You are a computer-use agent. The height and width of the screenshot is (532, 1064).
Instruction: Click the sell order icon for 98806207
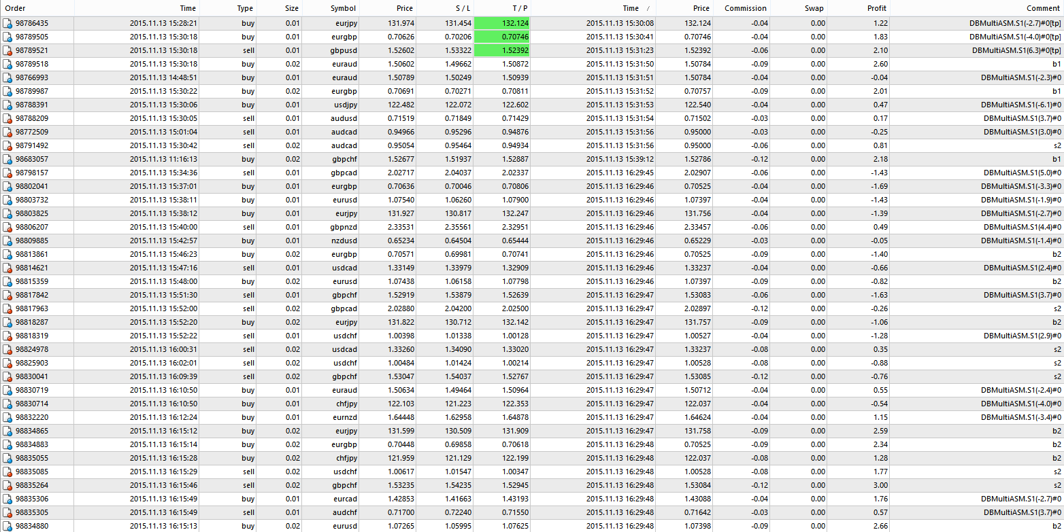(7, 227)
